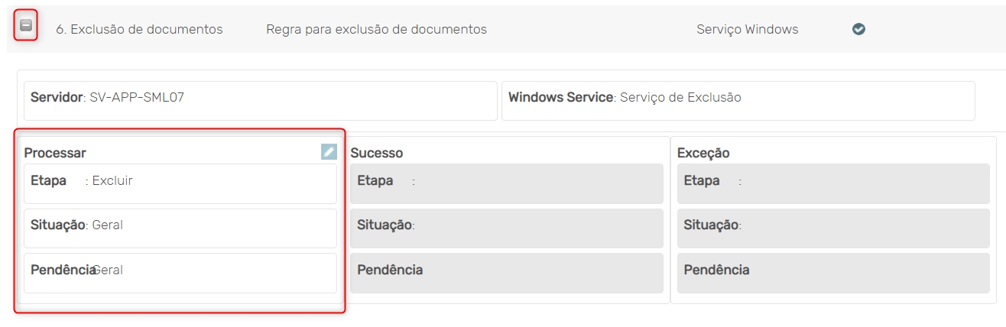Click the Processar panel heading
1006x327 pixels.
(x=55, y=153)
